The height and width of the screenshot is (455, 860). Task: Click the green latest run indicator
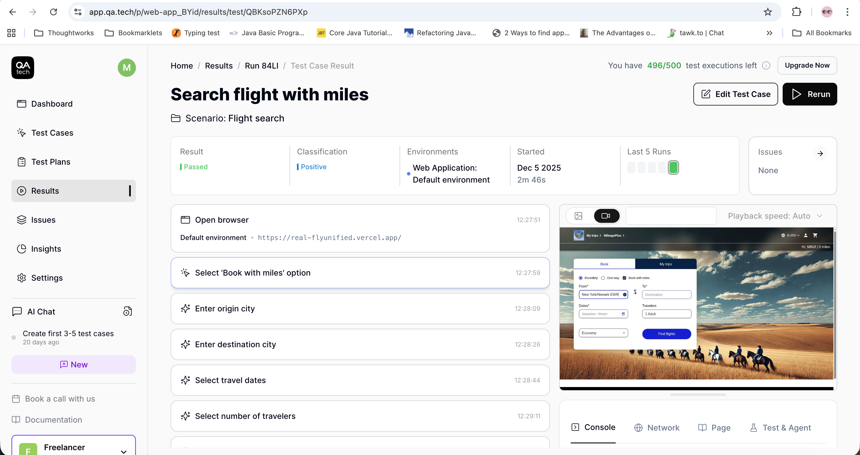[x=673, y=167]
